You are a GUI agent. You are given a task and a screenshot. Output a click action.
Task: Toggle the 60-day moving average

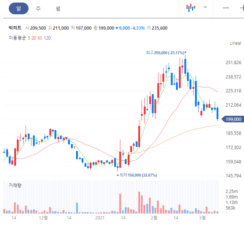pyautogui.click(x=40, y=38)
